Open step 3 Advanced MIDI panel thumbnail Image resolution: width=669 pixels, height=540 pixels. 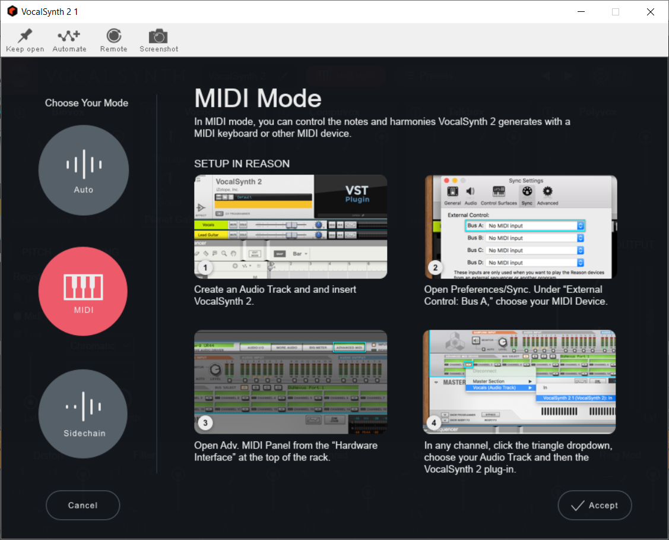pos(290,382)
